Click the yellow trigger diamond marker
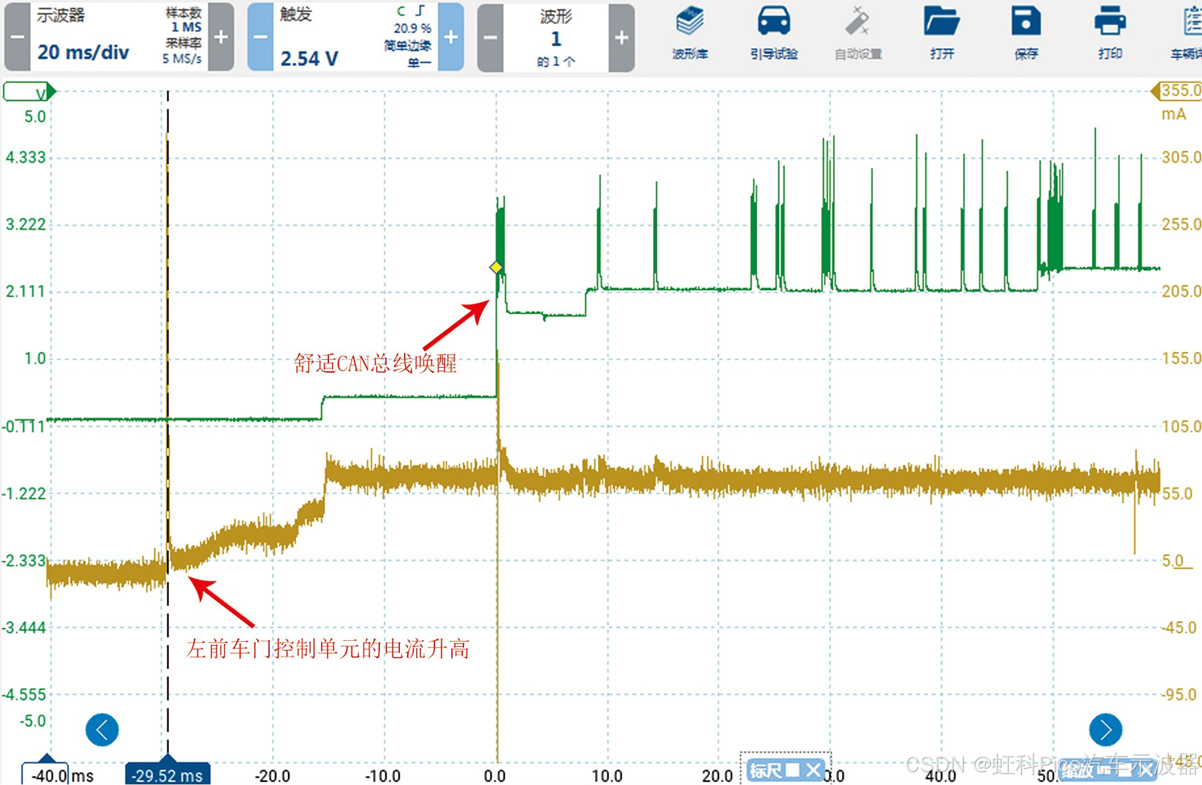1202x785 pixels. [496, 267]
